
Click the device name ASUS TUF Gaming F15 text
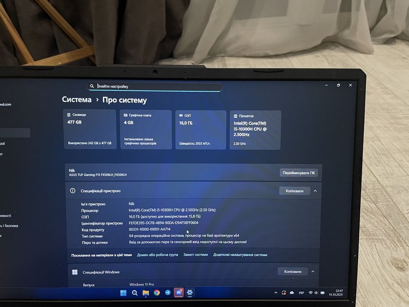(x=98, y=175)
